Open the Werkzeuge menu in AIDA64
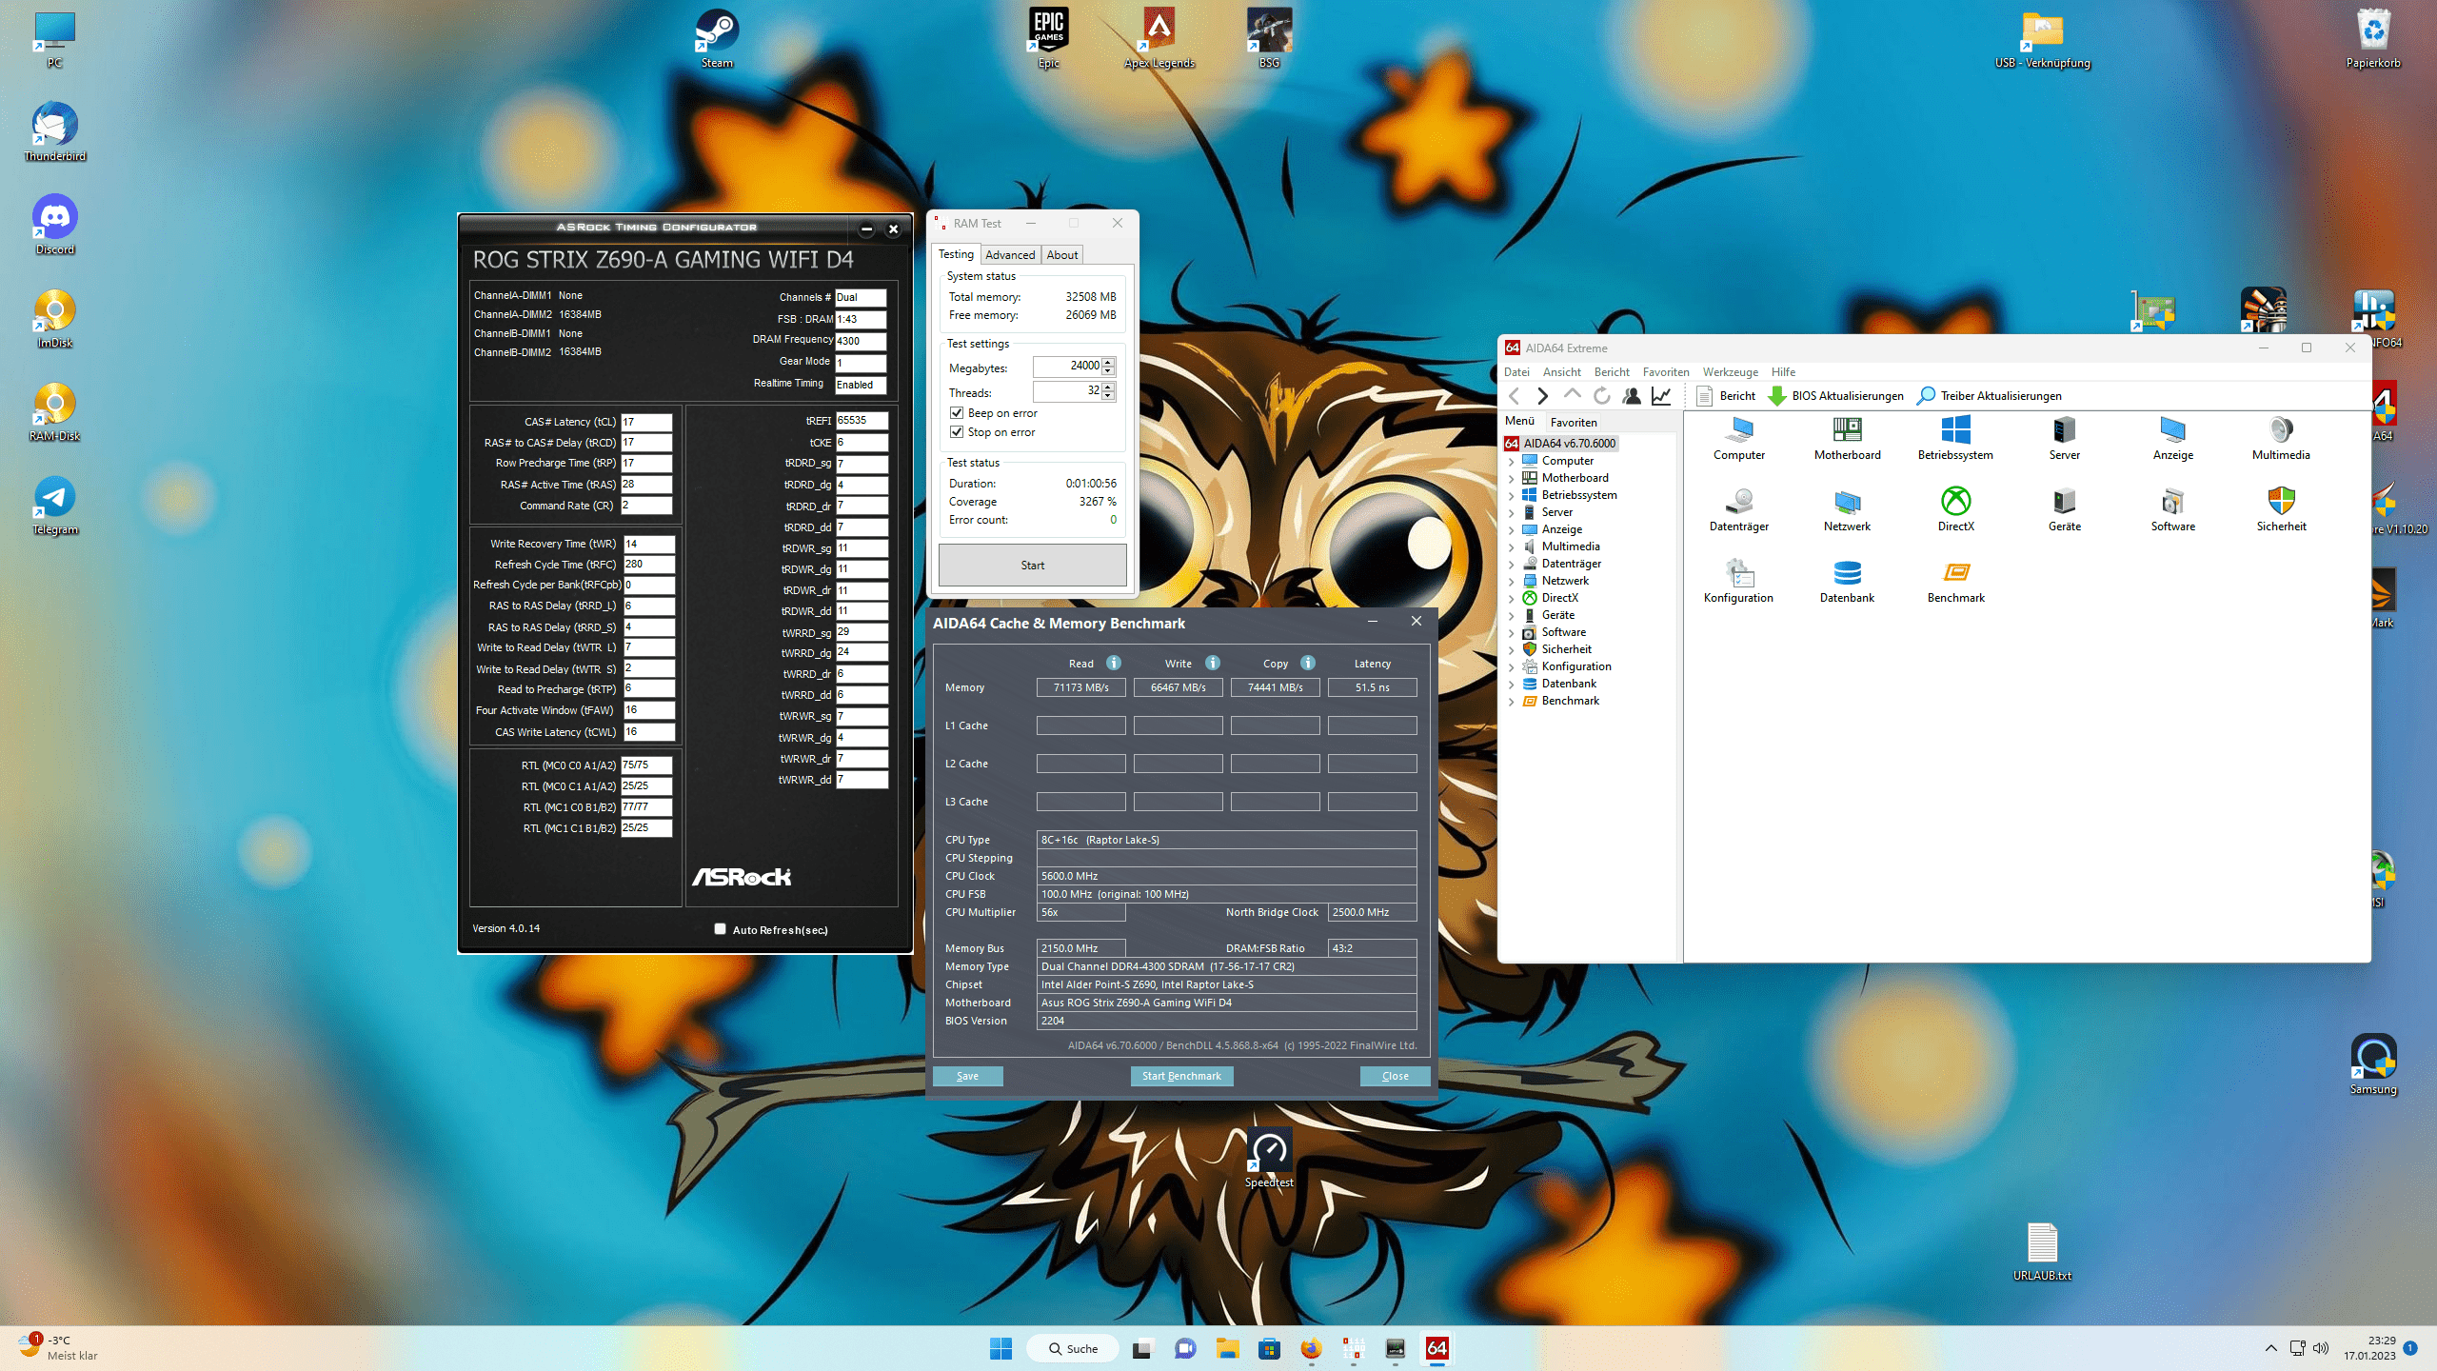Screen dimensions: 2437x1371 [x=1730, y=372]
